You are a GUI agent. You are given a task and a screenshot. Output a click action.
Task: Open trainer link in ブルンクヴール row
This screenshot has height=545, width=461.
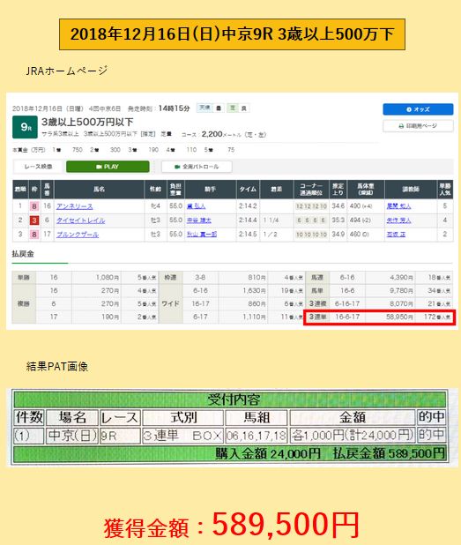[x=396, y=235]
